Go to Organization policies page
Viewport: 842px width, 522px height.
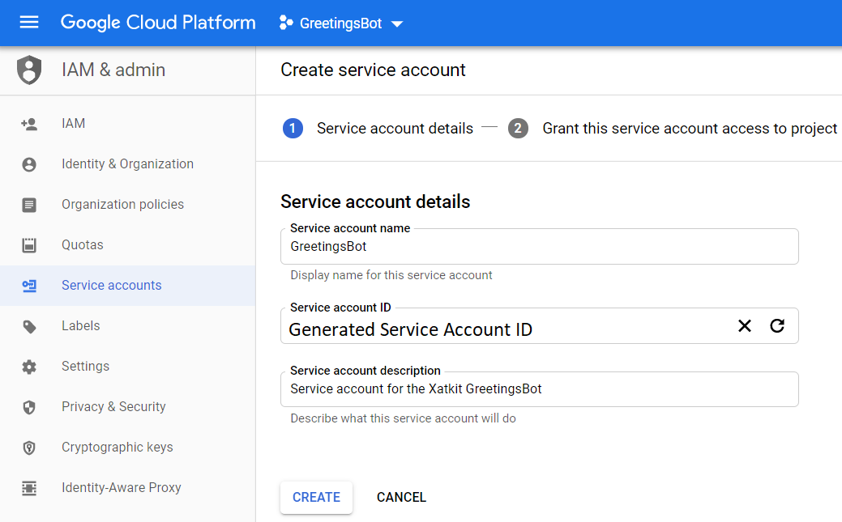click(122, 205)
